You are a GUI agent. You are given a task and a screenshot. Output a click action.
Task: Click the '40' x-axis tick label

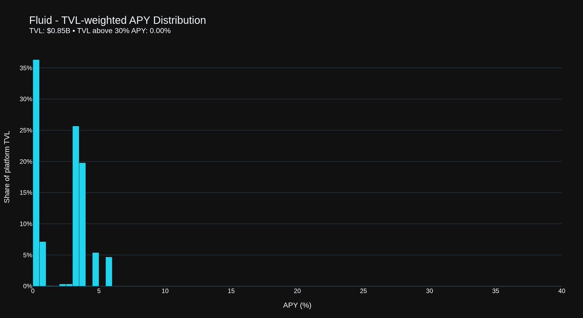[x=562, y=291]
